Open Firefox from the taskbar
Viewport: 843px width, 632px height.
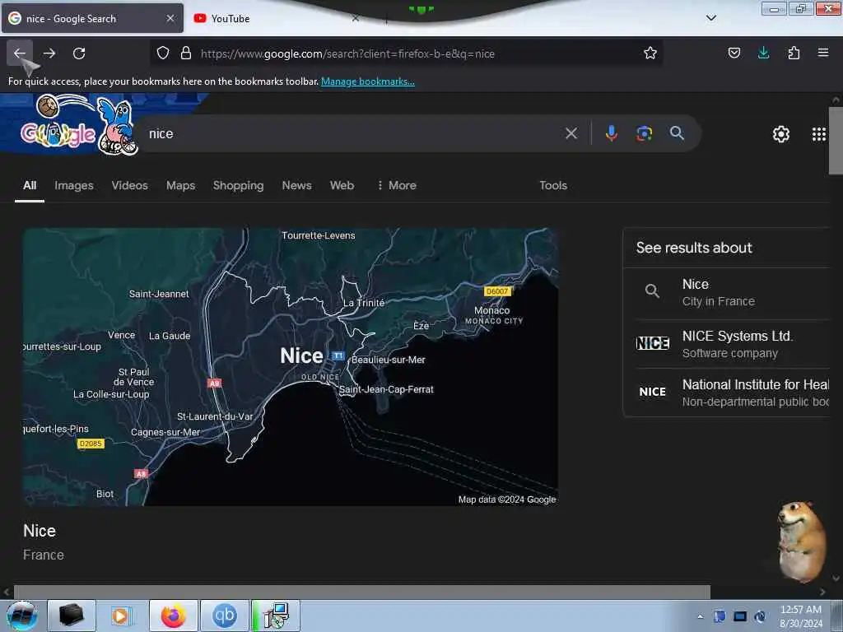(x=174, y=616)
